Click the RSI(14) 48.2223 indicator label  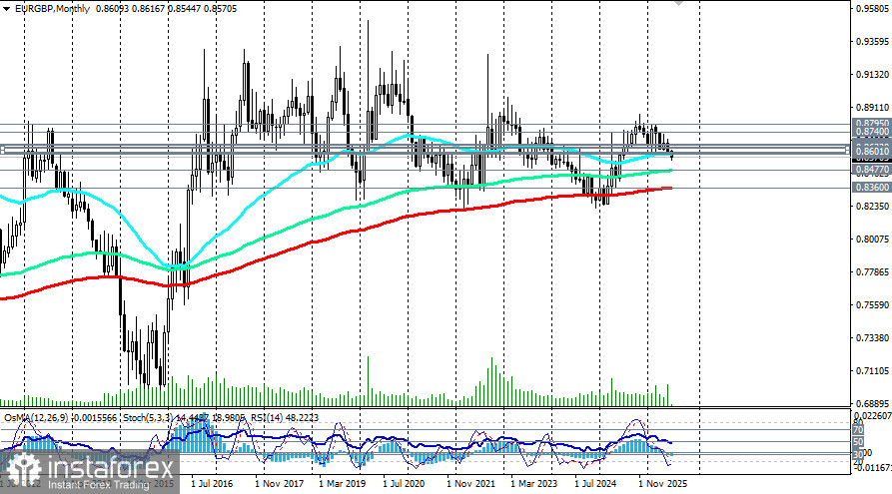coord(285,418)
